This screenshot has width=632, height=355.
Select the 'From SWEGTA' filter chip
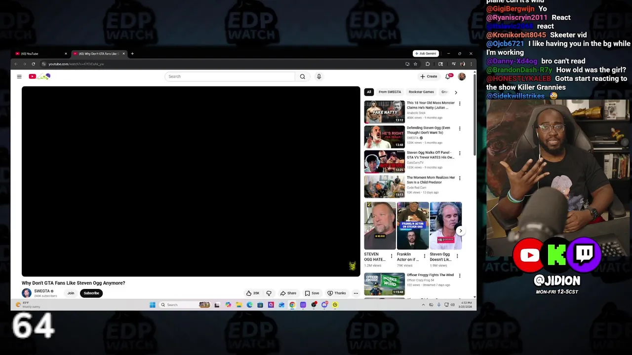point(390,92)
